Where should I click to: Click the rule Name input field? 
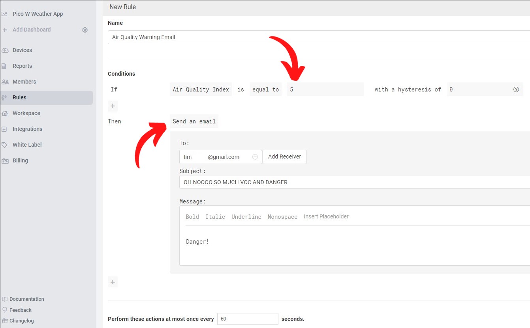pyautogui.click(x=316, y=37)
